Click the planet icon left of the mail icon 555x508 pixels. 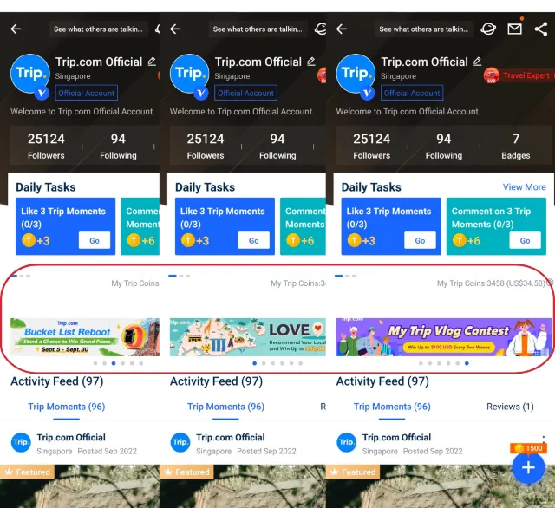pyautogui.click(x=488, y=29)
